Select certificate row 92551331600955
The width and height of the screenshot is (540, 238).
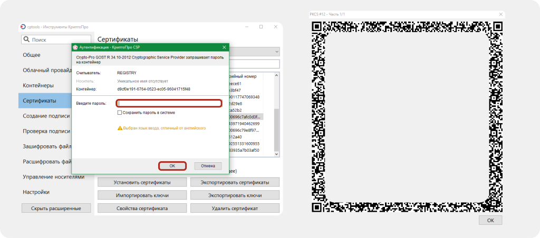(x=246, y=143)
